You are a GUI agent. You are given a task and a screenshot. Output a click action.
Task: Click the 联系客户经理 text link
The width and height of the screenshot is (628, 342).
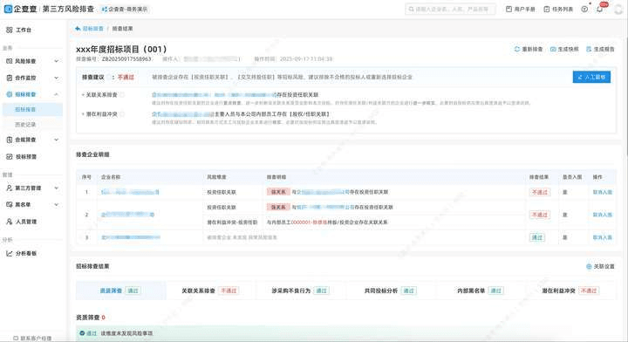[x=36, y=339]
